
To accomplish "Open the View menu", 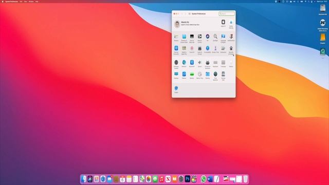I will point(26,2).
